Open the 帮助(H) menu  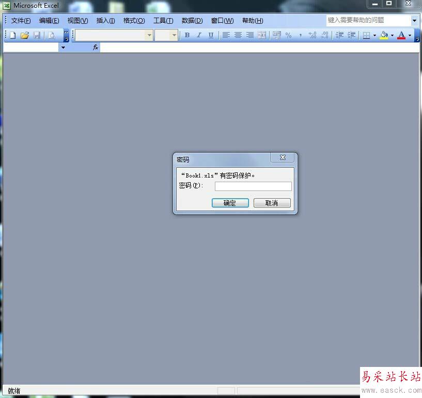pyautogui.click(x=253, y=21)
